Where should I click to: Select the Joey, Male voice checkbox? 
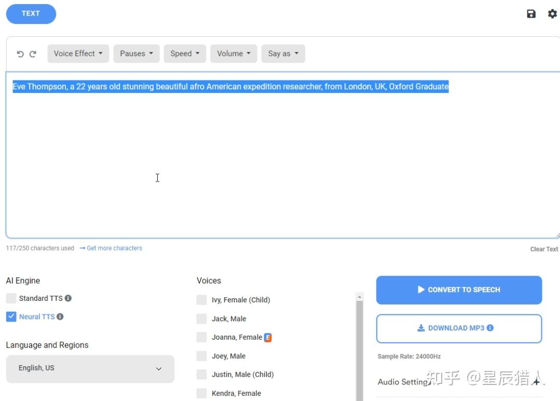coord(202,356)
